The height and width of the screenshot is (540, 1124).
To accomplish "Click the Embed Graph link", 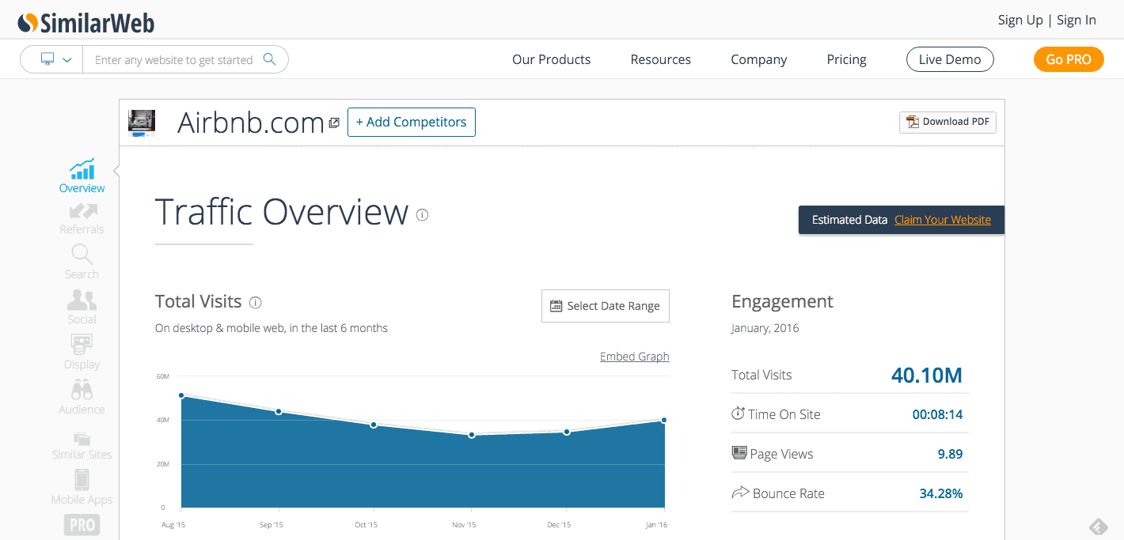I will tap(634, 357).
